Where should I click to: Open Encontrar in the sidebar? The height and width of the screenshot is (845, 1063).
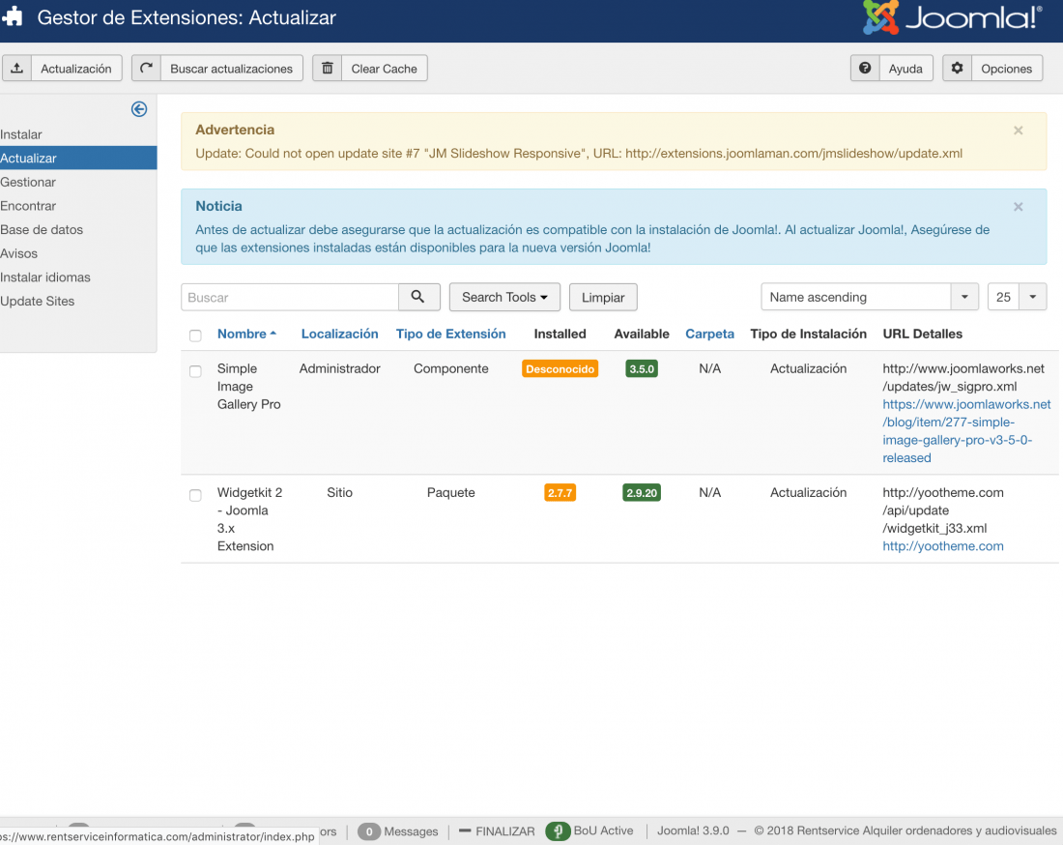(x=76, y=206)
